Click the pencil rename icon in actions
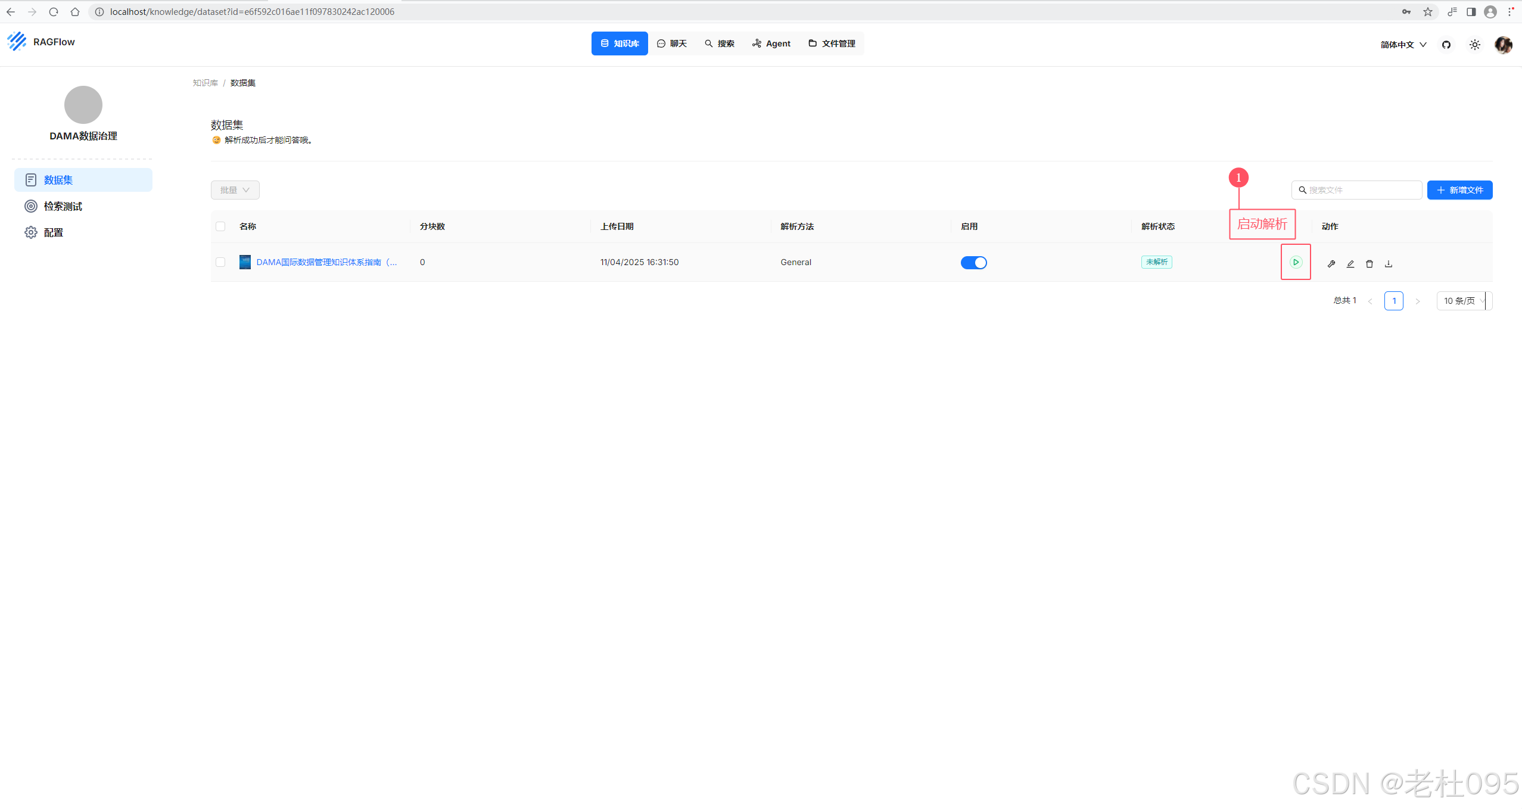Viewport: 1522px width, 809px height. click(1350, 263)
